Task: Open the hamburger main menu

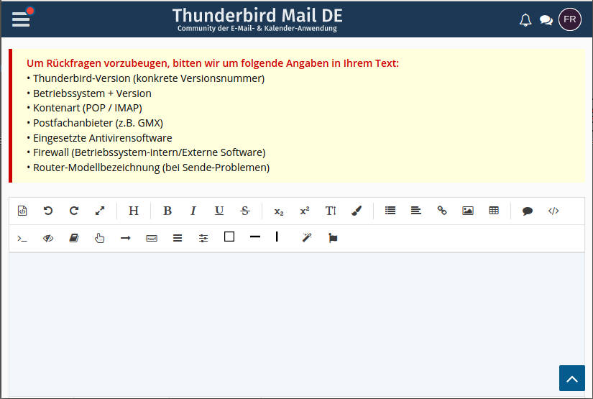Action: pos(21,19)
